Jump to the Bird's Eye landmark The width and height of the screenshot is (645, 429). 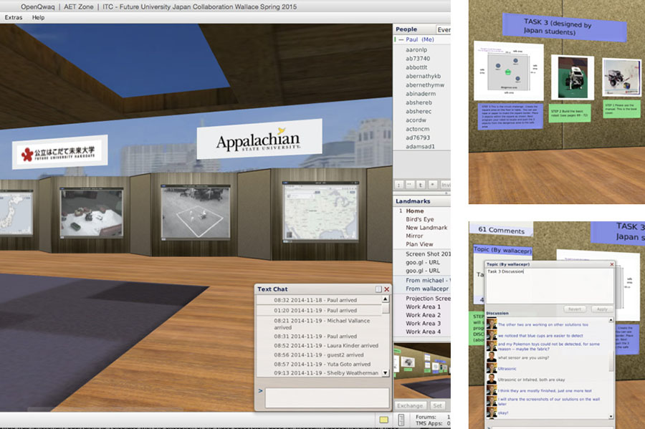(x=419, y=219)
